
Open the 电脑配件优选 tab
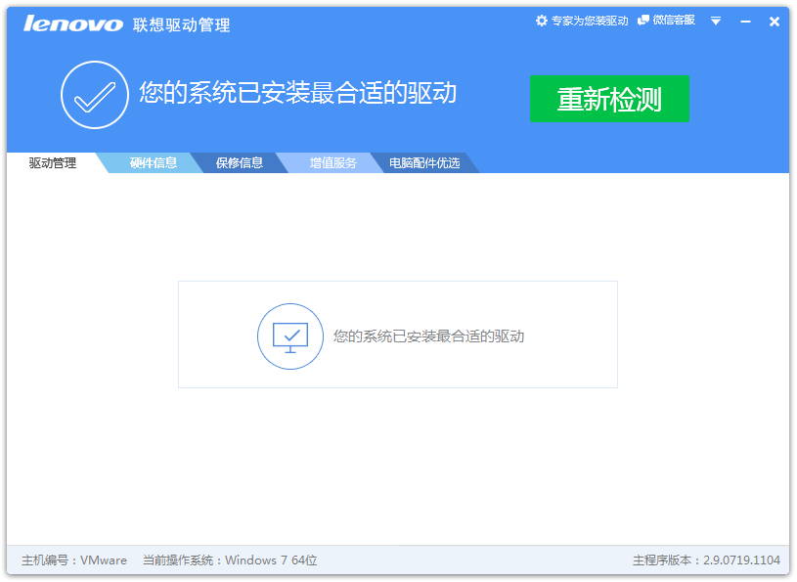[x=424, y=163]
